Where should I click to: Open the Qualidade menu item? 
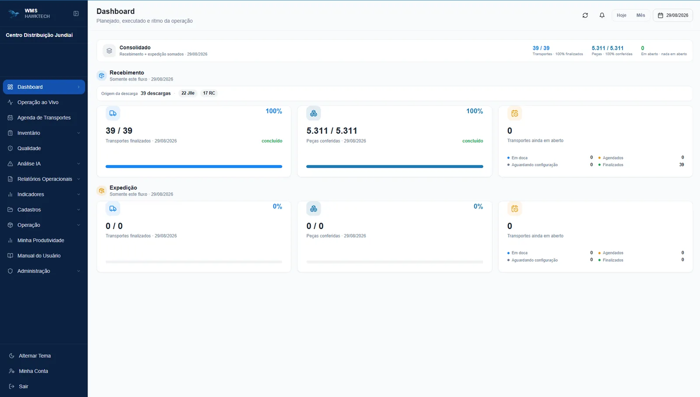(44, 148)
